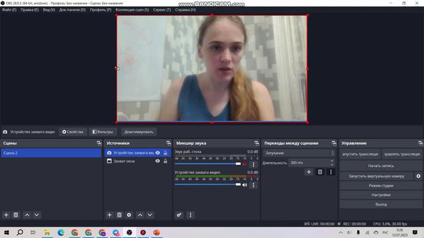This screenshot has height=238, width=424.
Task: Open Windows Start menu
Action: click(x=7, y=232)
